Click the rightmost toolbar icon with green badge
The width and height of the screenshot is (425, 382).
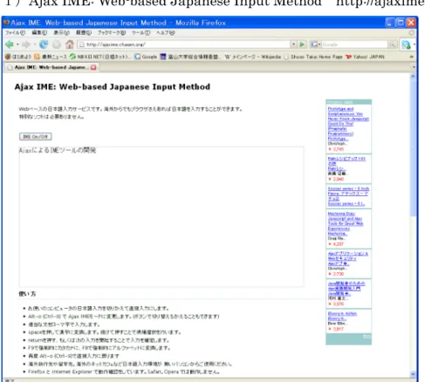tap(406, 44)
